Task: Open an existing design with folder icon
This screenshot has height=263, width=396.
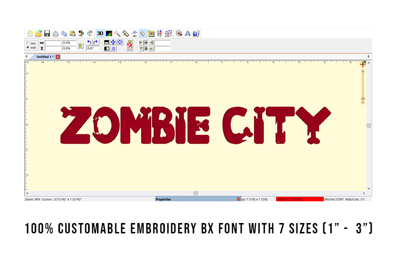Action: click(x=39, y=34)
